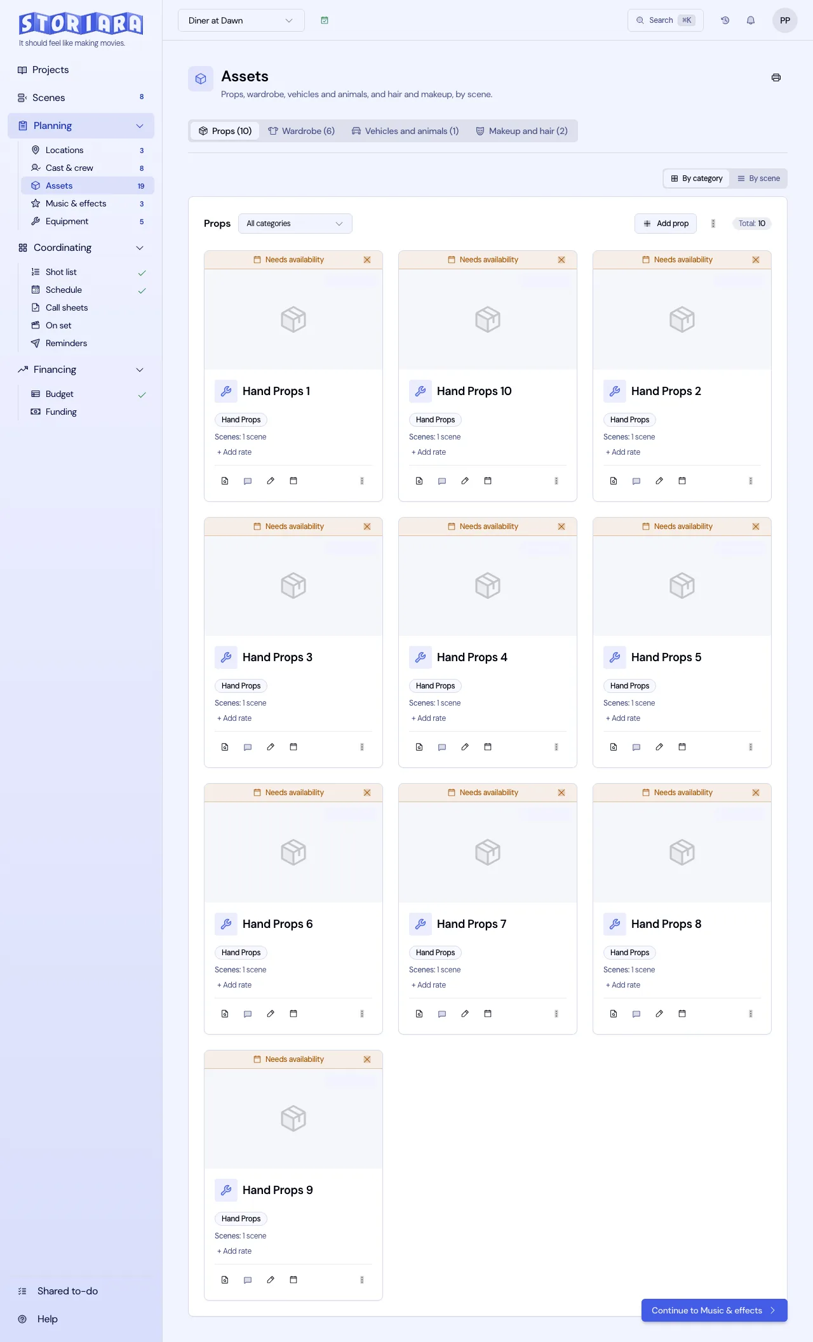Switch view to By scene
The width and height of the screenshot is (813, 1342).
coord(758,178)
